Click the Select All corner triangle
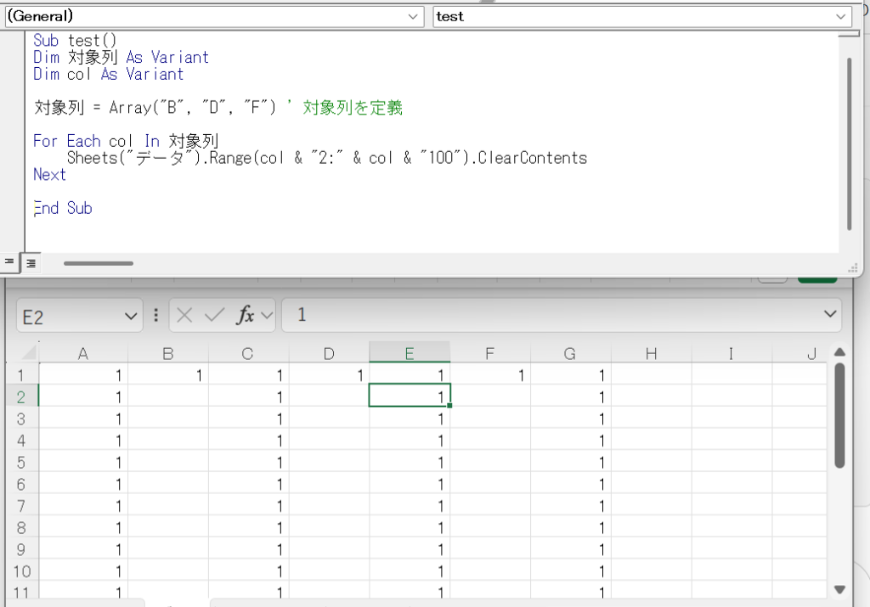This screenshot has width=870, height=607. 28,352
